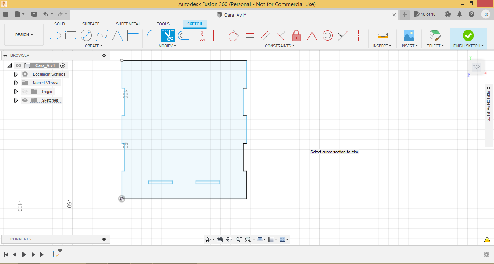
Task: Open the Modify dropdown menu
Action: (x=167, y=46)
